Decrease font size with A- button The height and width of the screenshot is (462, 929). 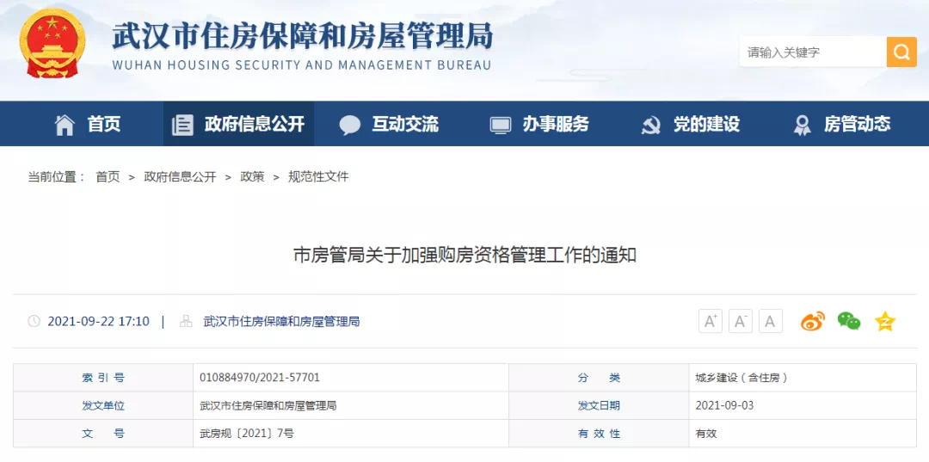(741, 321)
